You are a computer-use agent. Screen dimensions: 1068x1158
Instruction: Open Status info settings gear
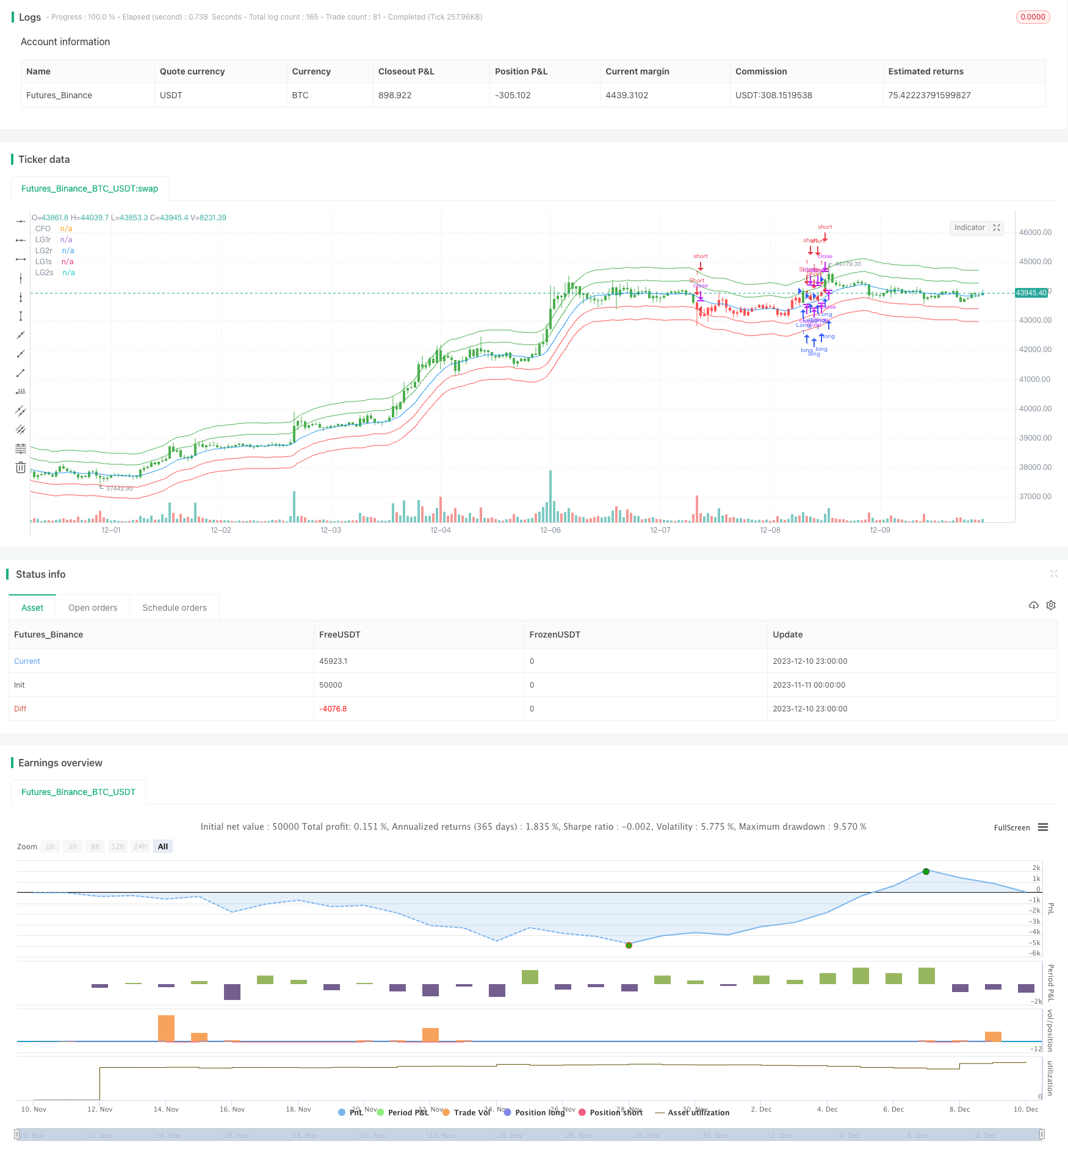(x=1051, y=605)
